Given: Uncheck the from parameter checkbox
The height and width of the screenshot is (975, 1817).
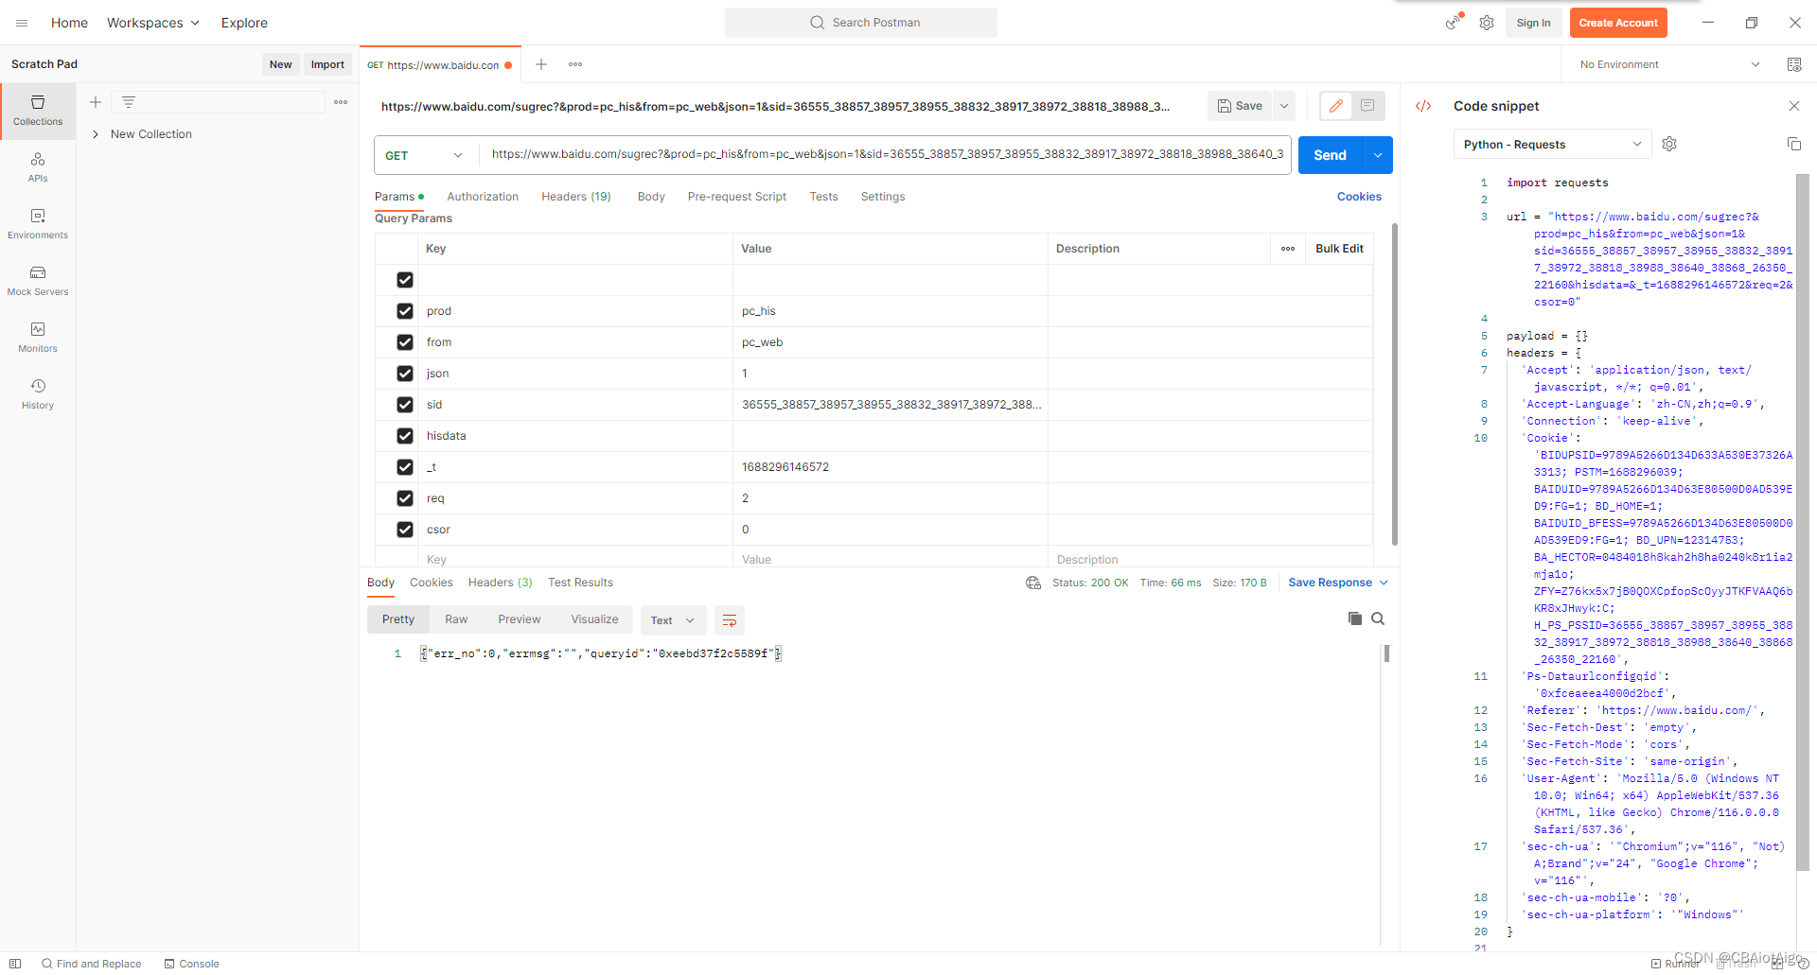Looking at the screenshot, I should [405, 342].
